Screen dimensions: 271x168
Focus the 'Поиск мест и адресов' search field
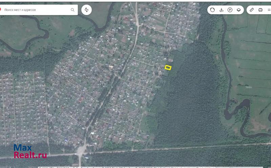click(x=37, y=10)
